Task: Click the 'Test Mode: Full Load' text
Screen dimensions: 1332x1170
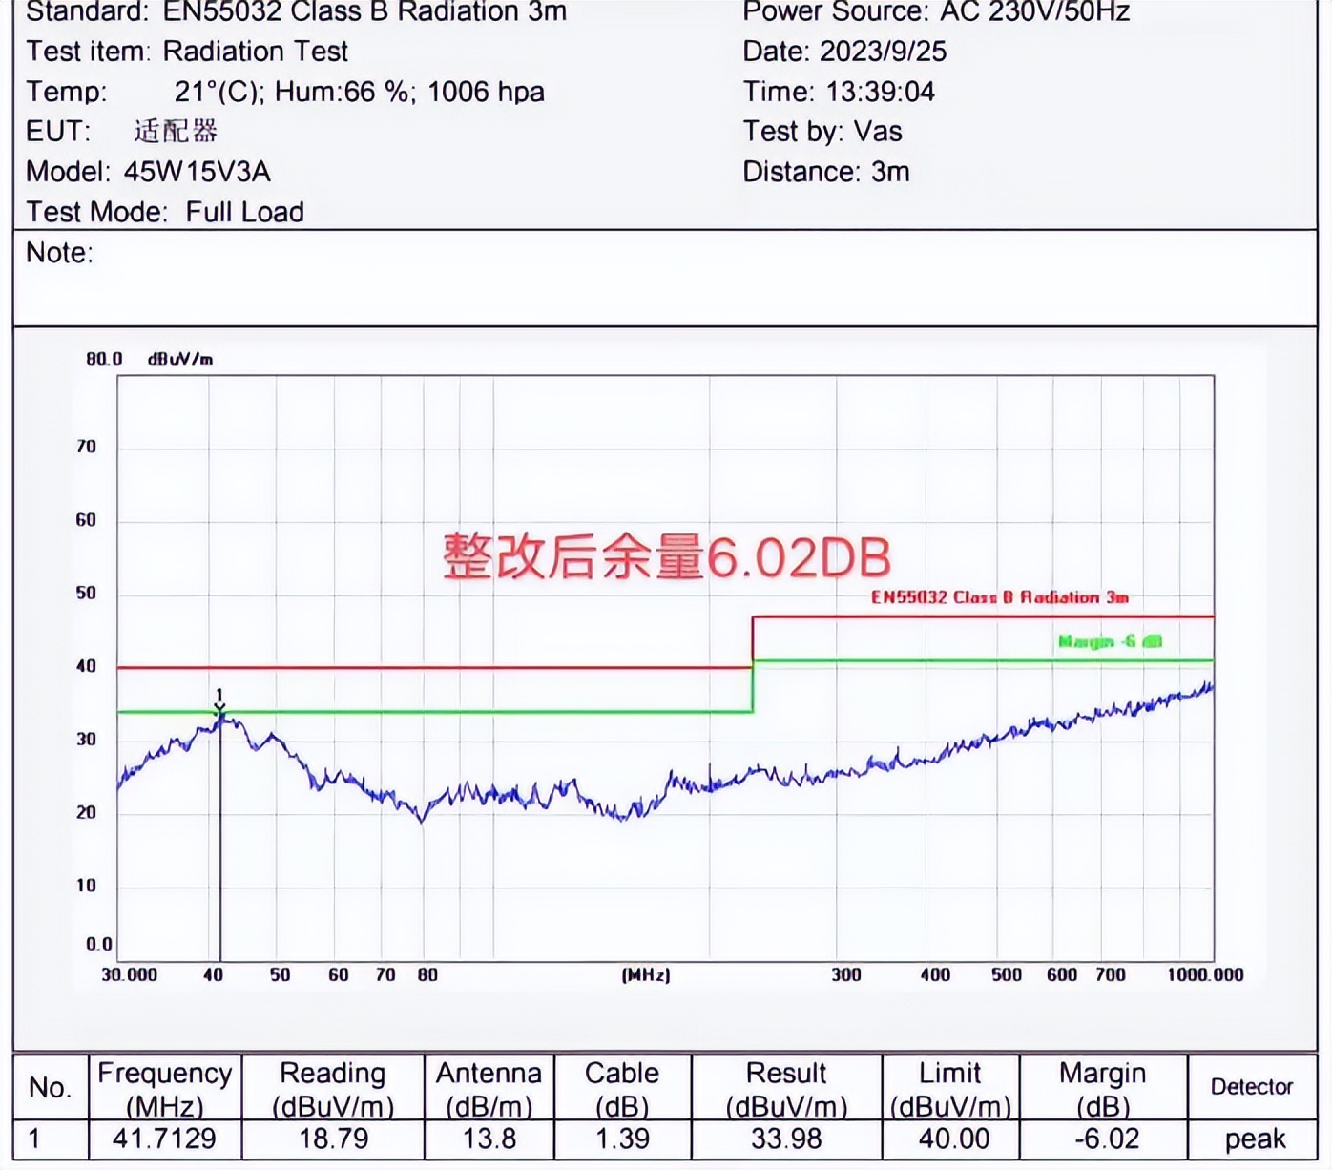Action: (x=165, y=212)
